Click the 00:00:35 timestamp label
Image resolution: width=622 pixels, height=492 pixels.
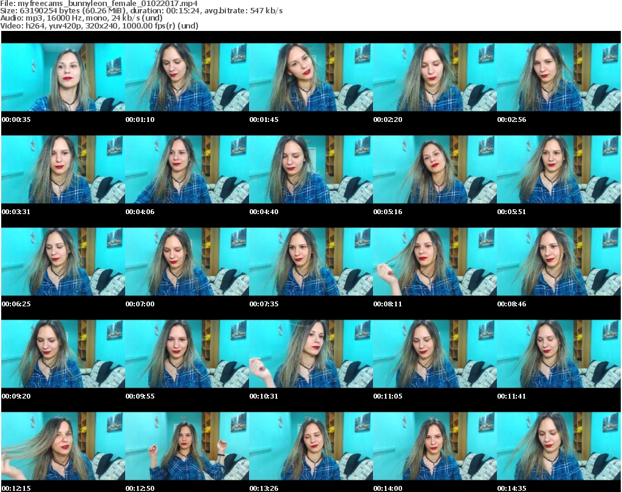click(16, 120)
